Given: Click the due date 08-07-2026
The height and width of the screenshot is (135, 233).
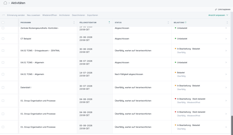Looking at the screenshot, I should [86, 61].
